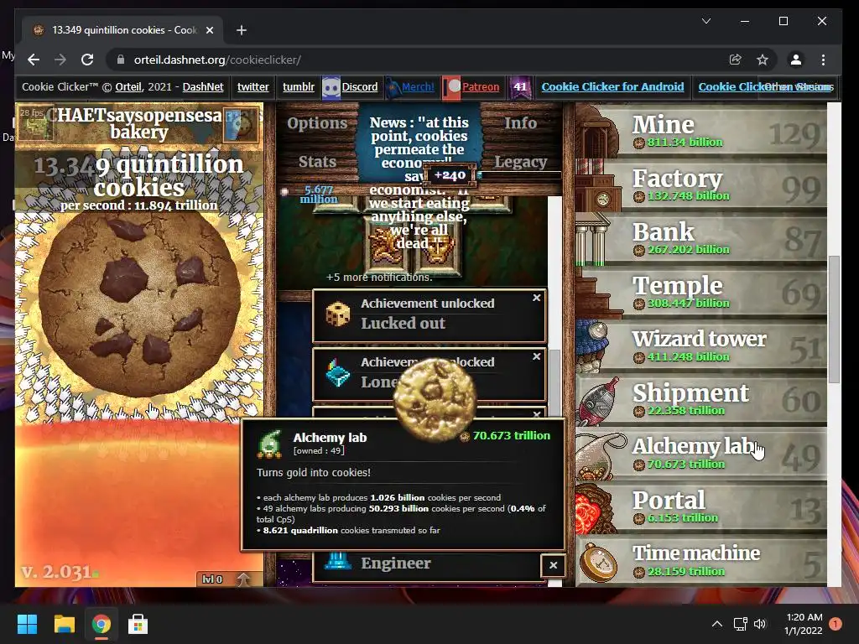Click the volume speaker tray icon

[x=759, y=624]
